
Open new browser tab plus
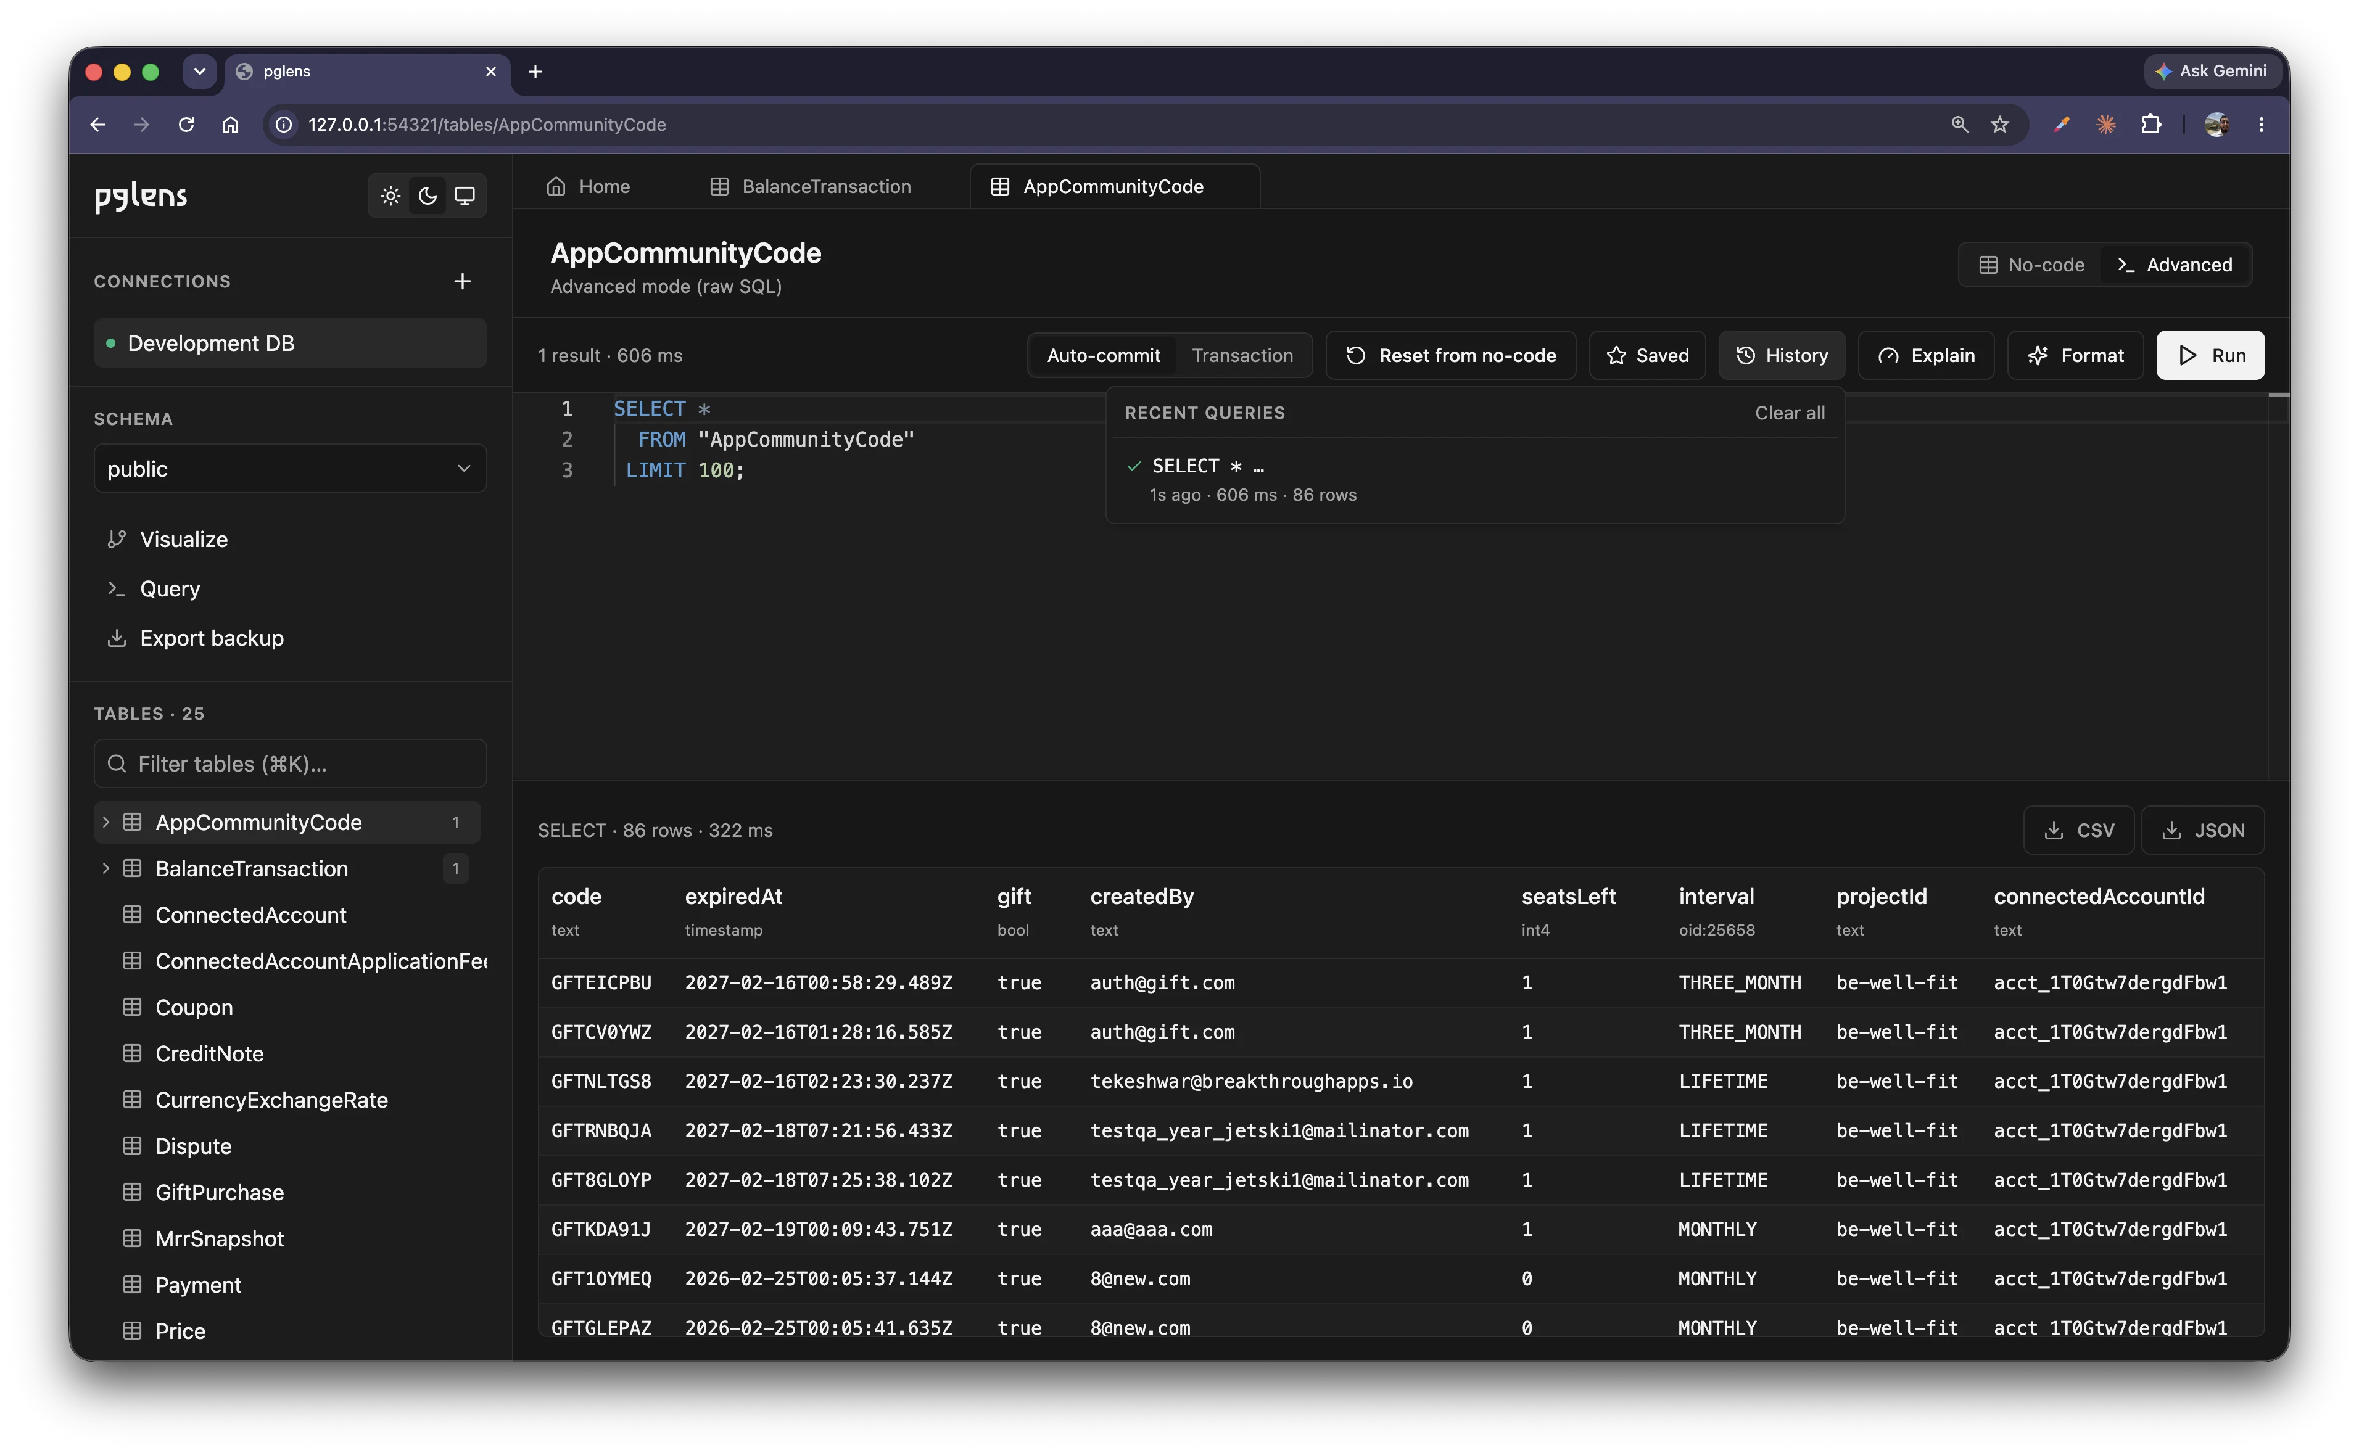(535, 71)
